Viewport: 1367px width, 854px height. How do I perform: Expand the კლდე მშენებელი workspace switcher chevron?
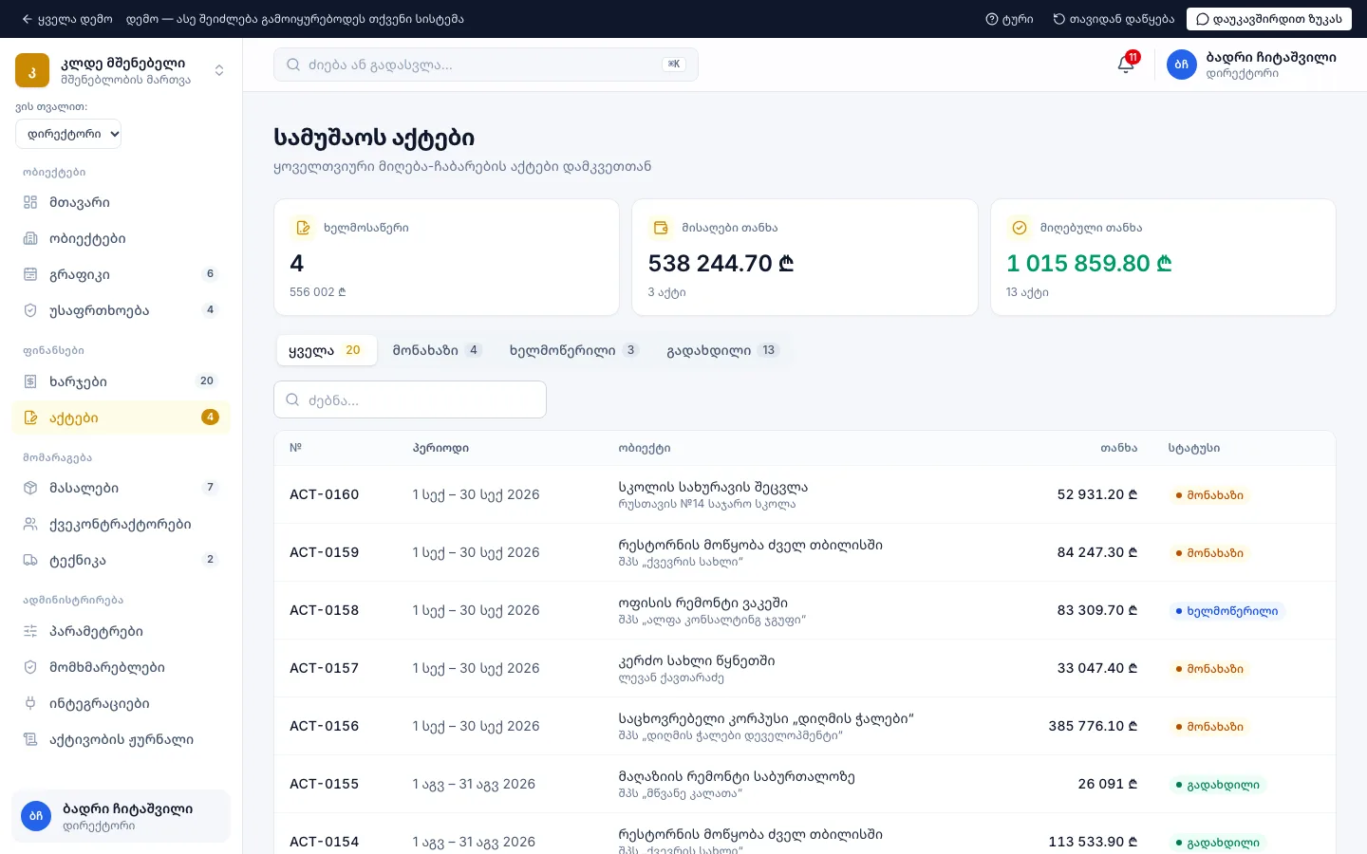tap(219, 70)
